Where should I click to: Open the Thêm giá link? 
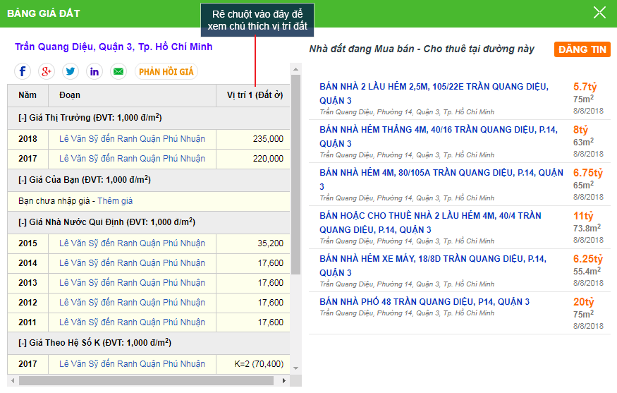point(115,201)
